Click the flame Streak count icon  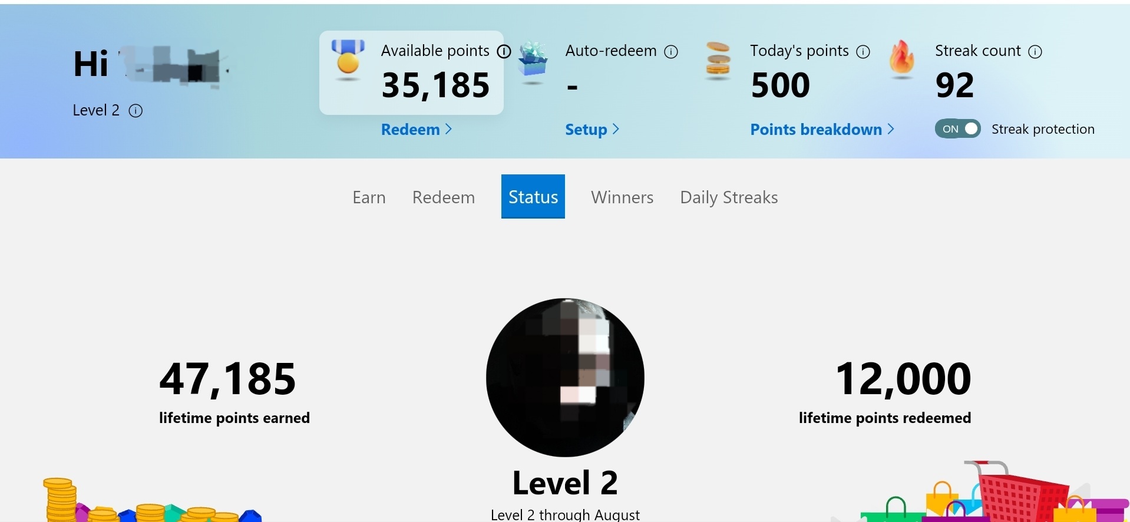click(901, 59)
